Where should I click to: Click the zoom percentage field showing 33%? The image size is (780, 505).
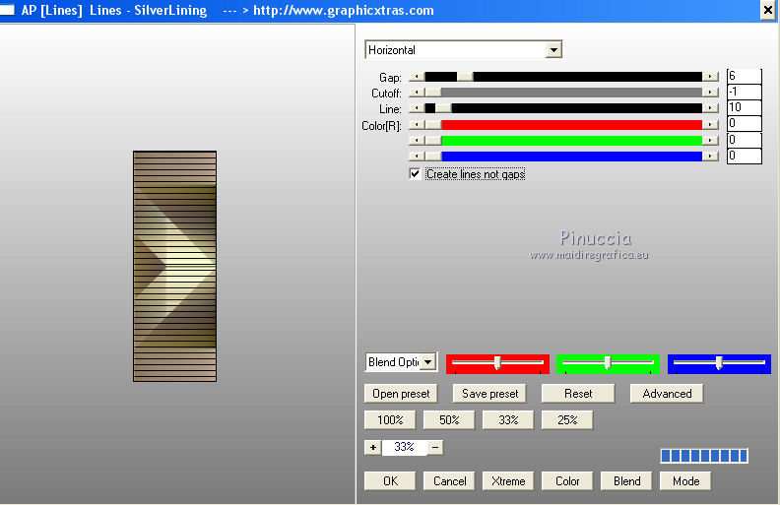pos(404,447)
